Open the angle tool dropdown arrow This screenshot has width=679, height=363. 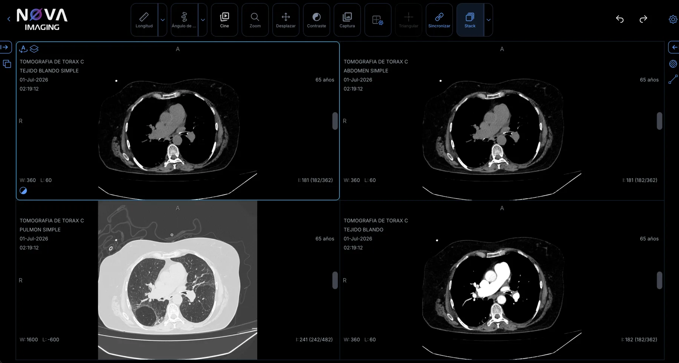pos(203,20)
